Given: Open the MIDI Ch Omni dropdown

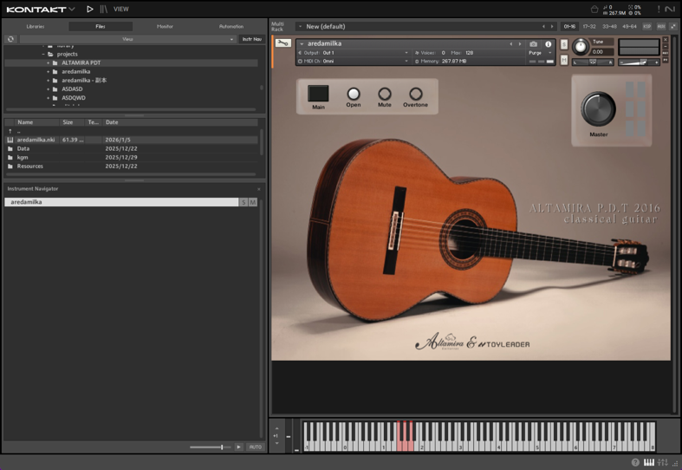Looking at the screenshot, I should pos(354,62).
